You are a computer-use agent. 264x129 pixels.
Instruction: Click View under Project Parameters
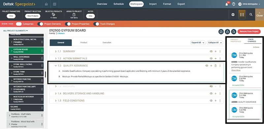coord(11,16)
